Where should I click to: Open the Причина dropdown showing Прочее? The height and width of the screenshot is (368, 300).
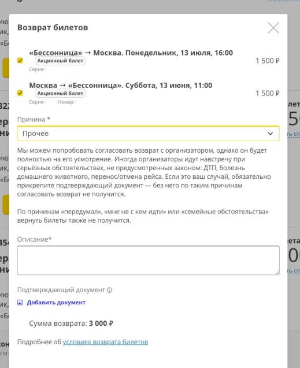(x=149, y=134)
